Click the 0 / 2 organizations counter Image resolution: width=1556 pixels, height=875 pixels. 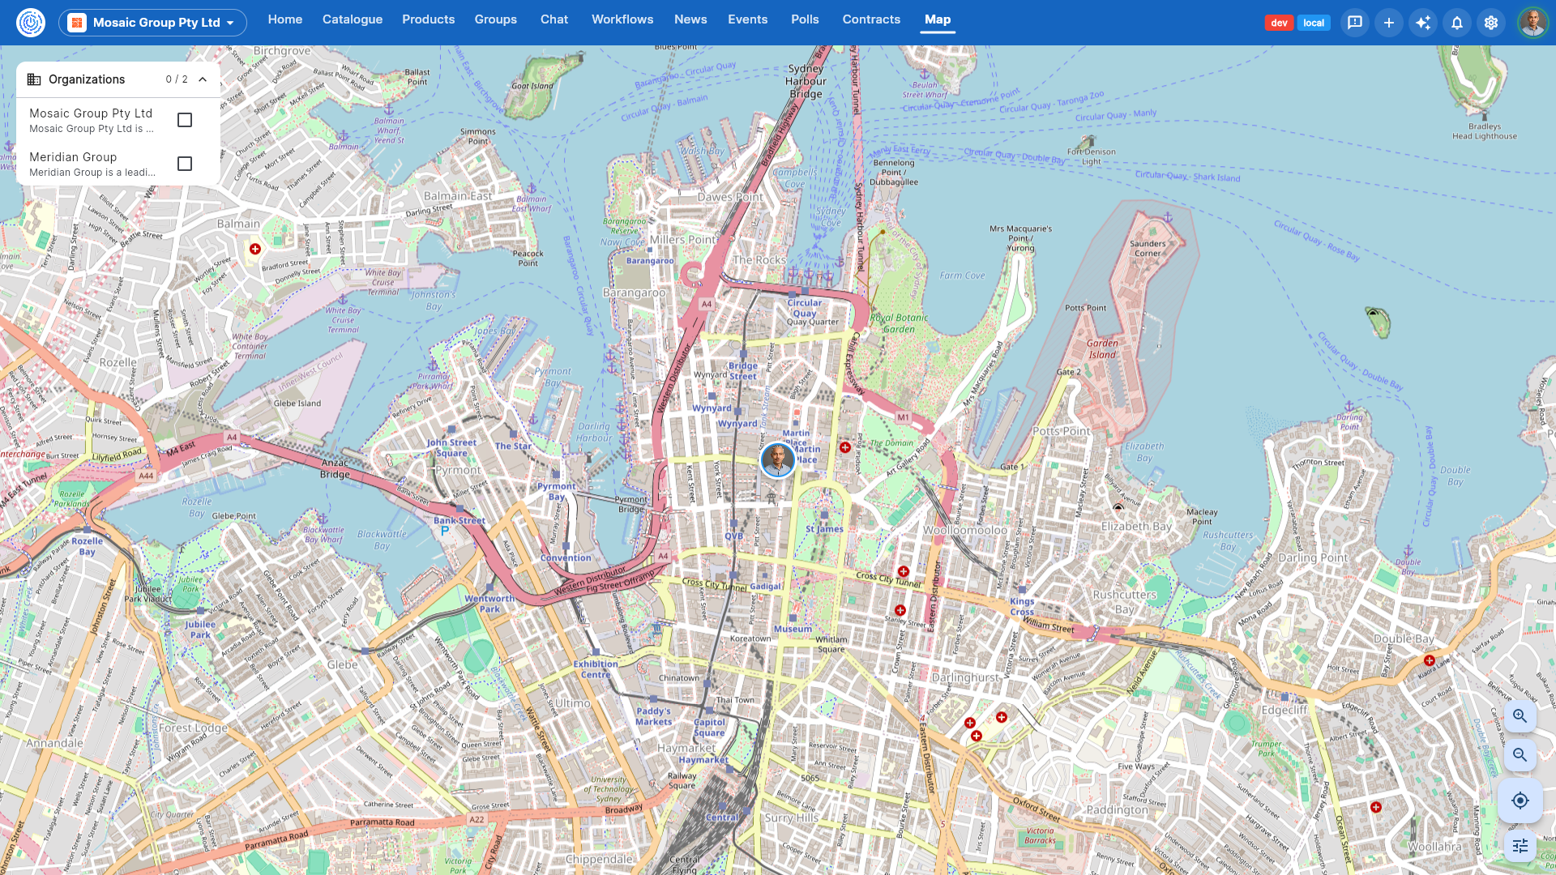pyautogui.click(x=177, y=79)
